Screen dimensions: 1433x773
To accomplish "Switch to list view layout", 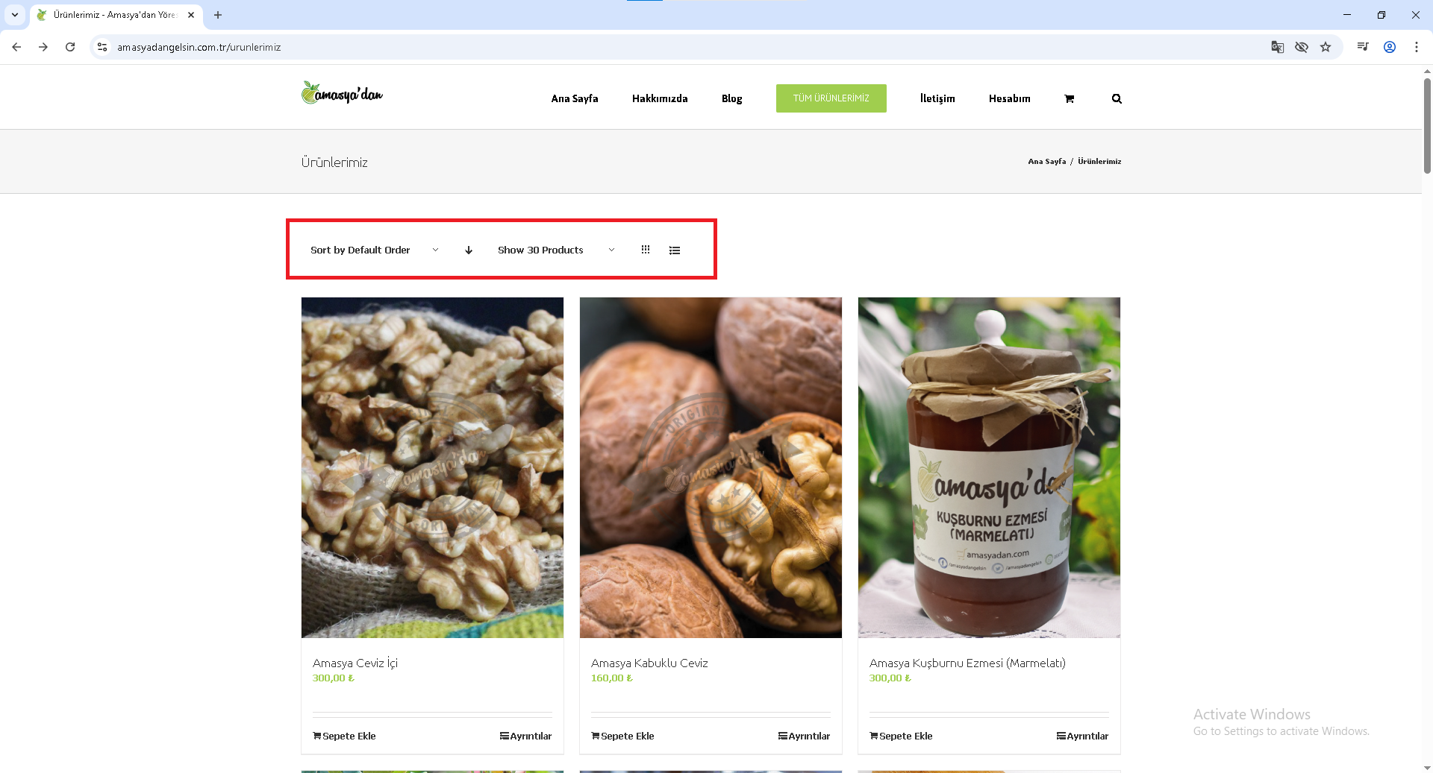I will (675, 250).
